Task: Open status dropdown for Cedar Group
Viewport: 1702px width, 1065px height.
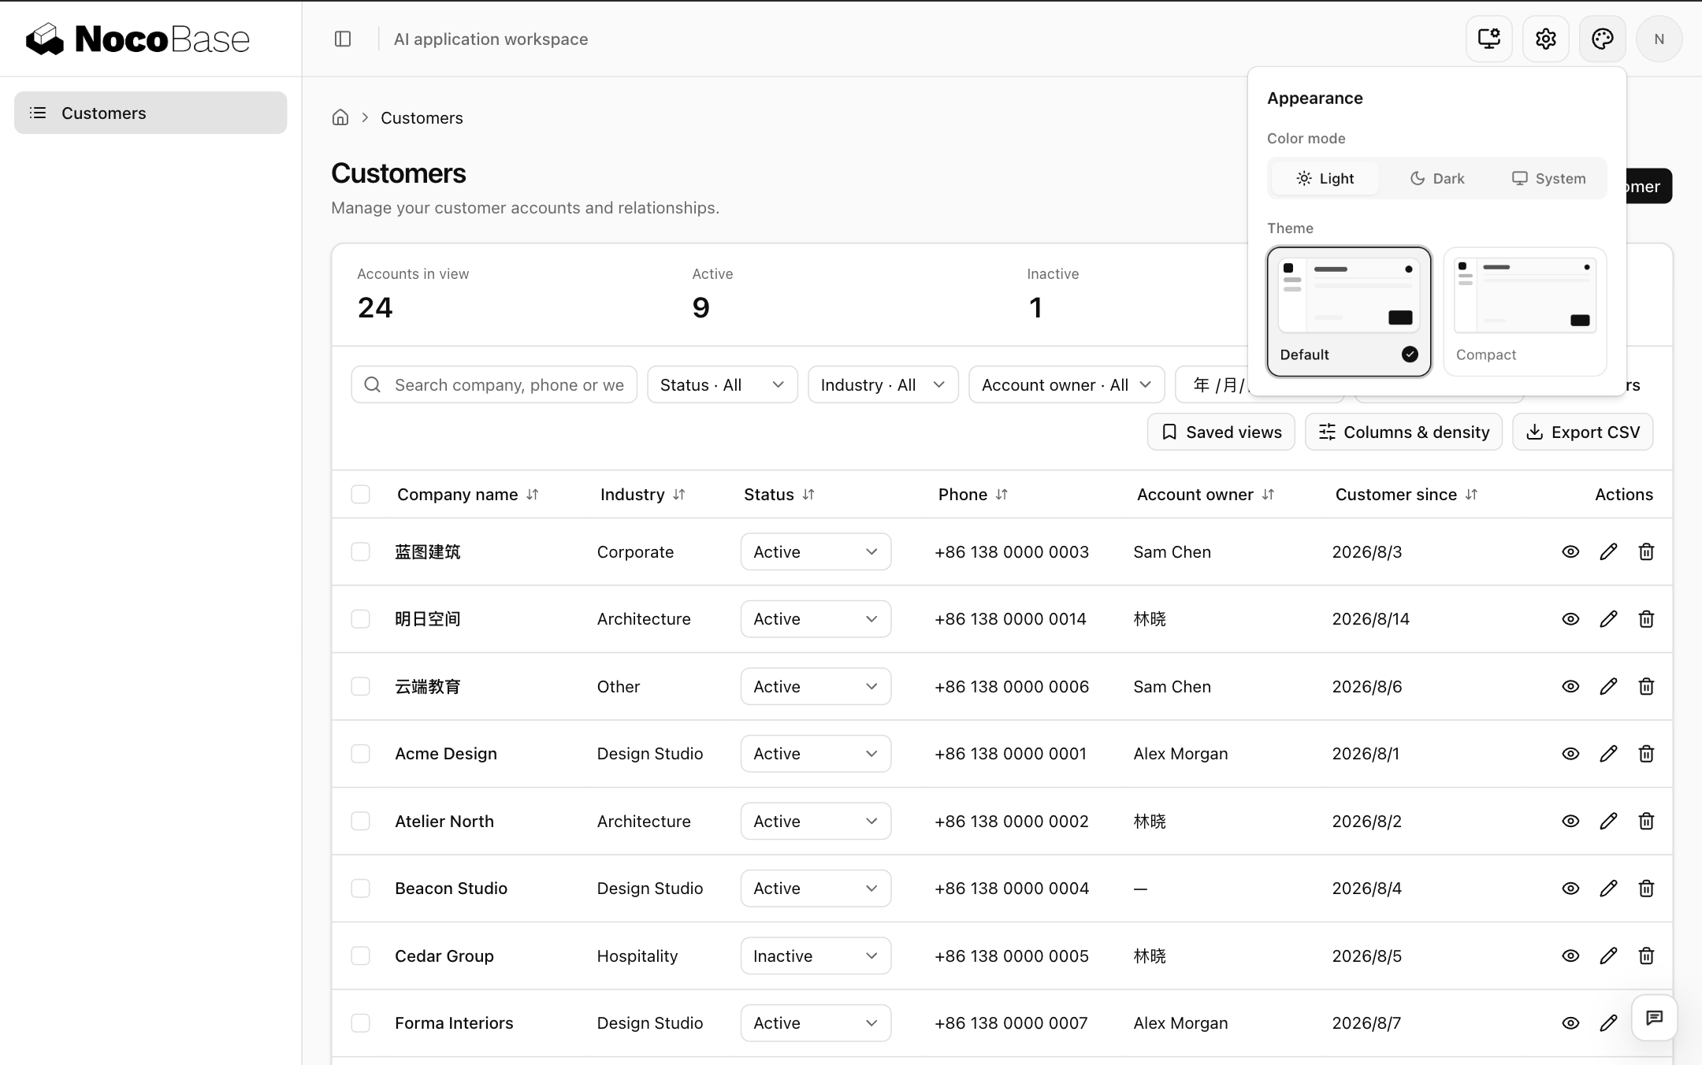Action: point(816,956)
